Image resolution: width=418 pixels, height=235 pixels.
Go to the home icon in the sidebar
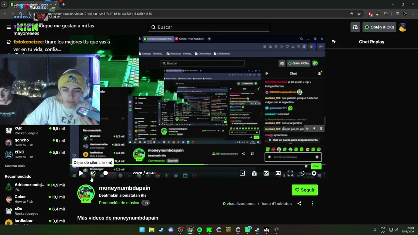(x=9, y=42)
